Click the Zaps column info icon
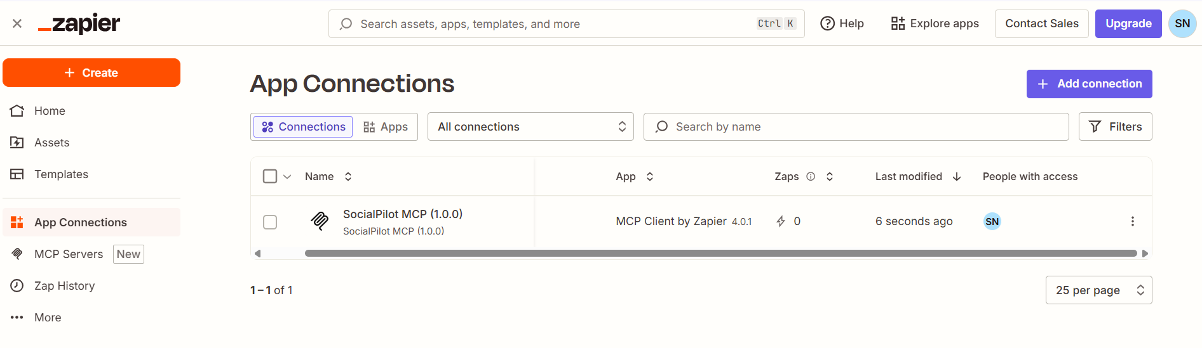 [811, 177]
